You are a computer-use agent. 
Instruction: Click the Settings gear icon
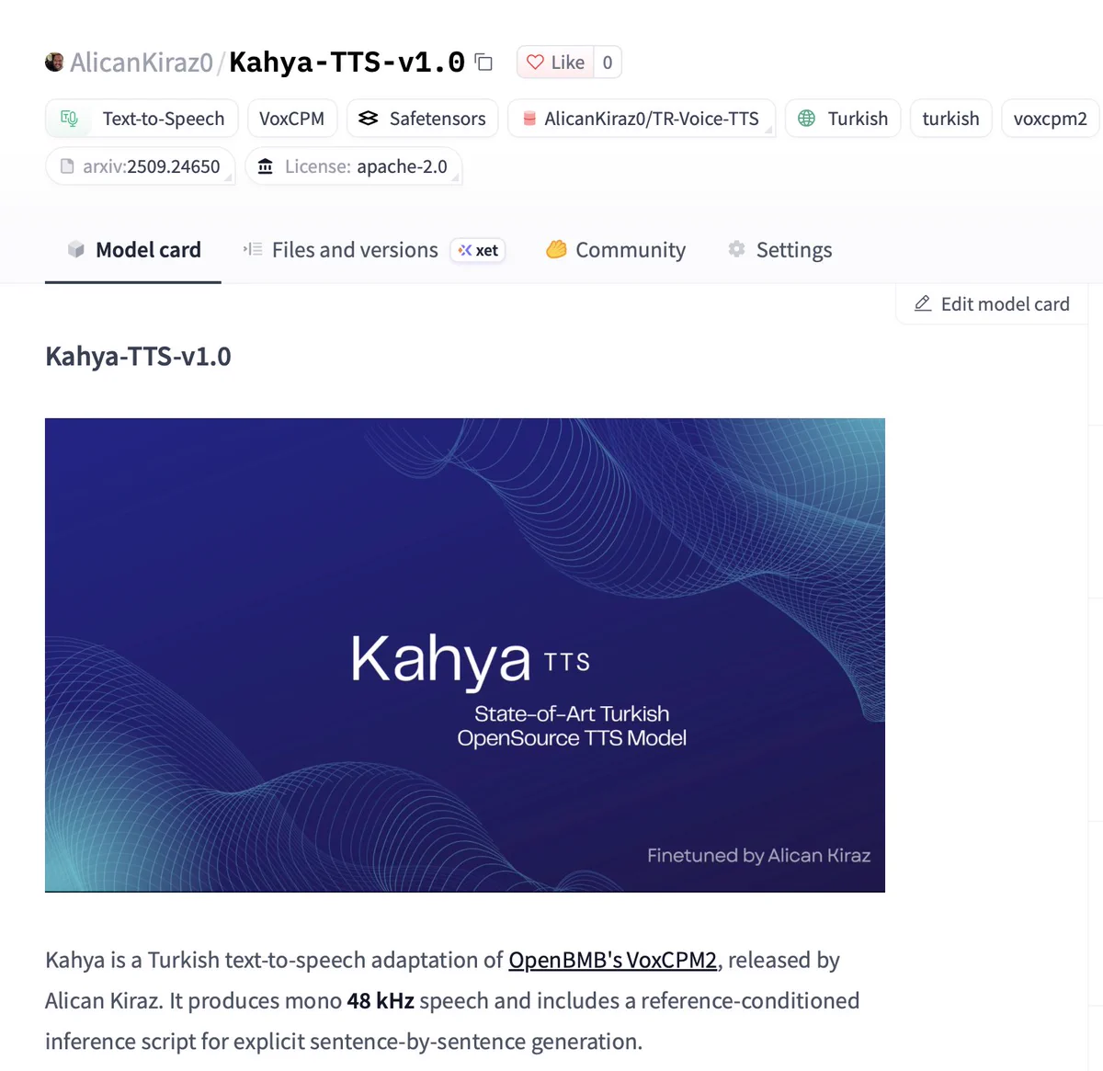point(736,249)
